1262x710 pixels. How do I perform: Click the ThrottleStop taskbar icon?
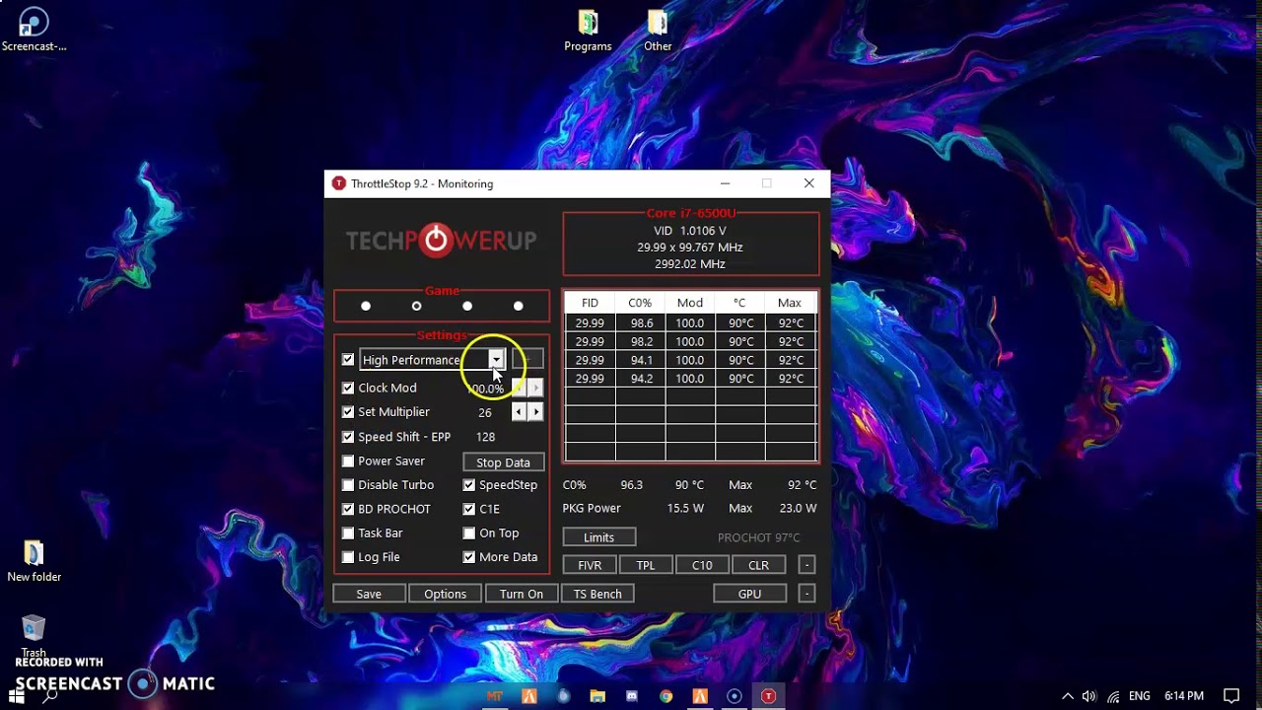point(768,696)
